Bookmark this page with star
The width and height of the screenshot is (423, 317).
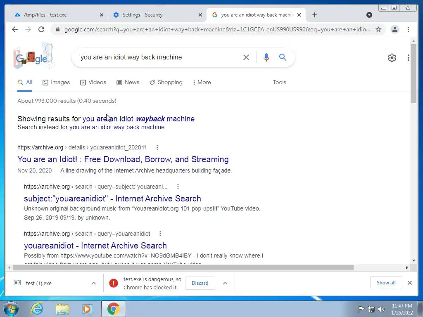[378, 29]
